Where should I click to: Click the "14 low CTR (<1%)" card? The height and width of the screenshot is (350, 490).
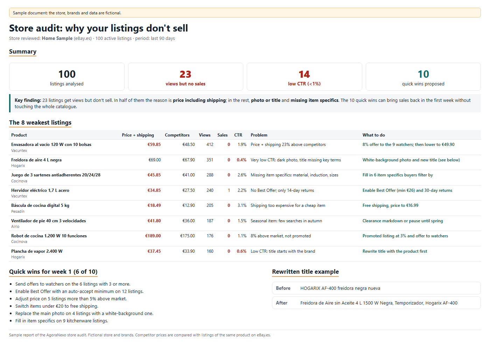(x=304, y=77)
